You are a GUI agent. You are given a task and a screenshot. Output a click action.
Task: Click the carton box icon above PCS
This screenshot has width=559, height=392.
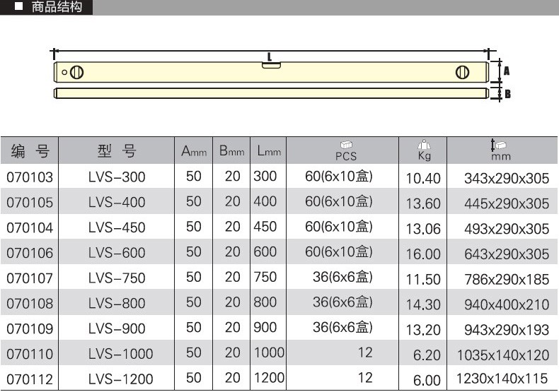pos(346,144)
